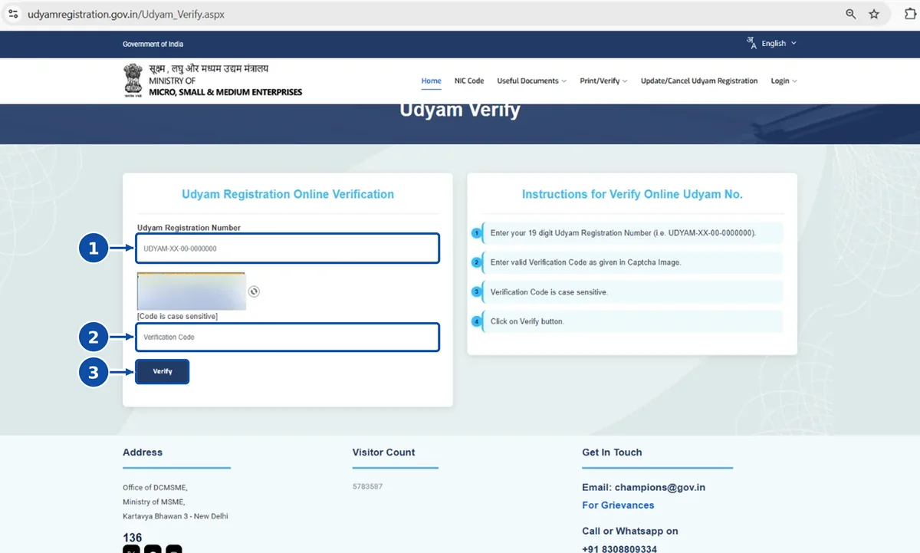Viewport: 920px width, 553px height.
Task: Expand the Login menu
Action: point(784,81)
